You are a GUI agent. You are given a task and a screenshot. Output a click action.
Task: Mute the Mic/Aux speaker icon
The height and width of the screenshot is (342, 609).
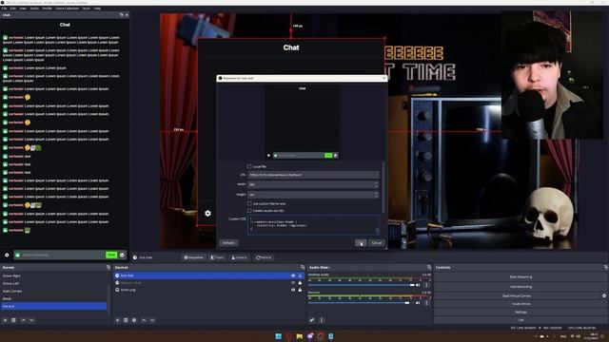[418, 303]
